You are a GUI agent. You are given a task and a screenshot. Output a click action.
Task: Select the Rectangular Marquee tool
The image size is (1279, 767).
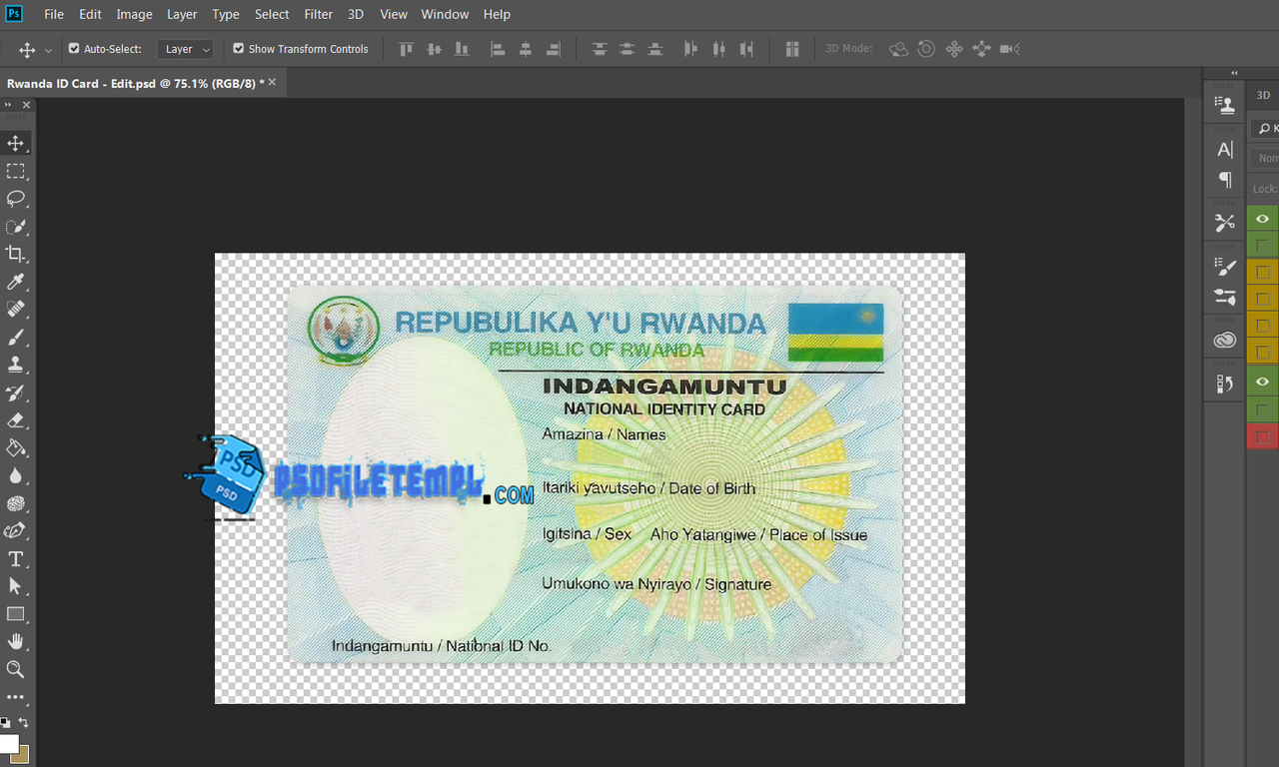click(16, 171)
